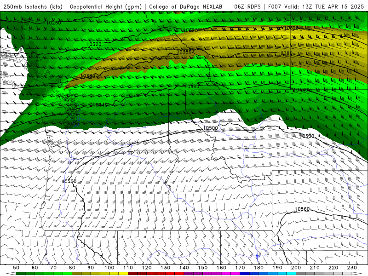
Task: Click the 60 value on the color scale
Action: (x=35, y=268)
